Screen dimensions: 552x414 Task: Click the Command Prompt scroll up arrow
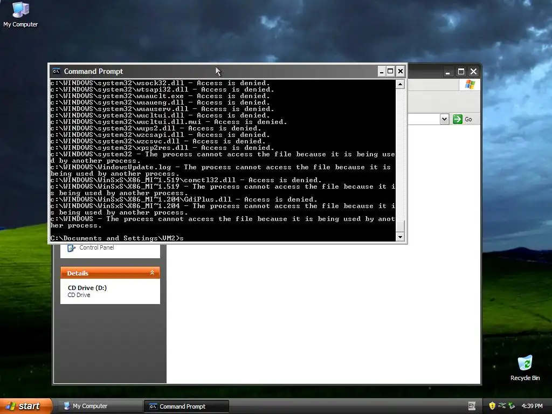(x=401, y=84)
